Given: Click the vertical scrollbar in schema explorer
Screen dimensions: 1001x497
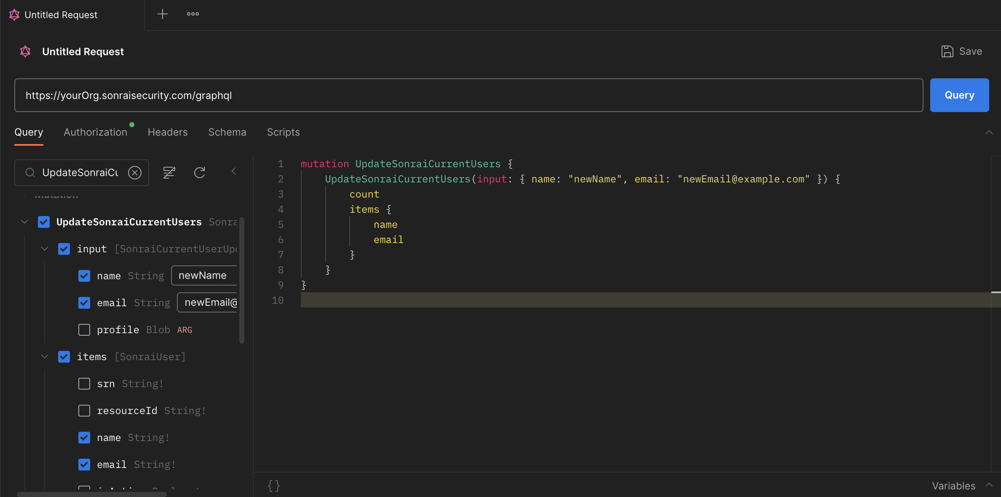Looking at the screenshot, I should click(x=242, y=281).
